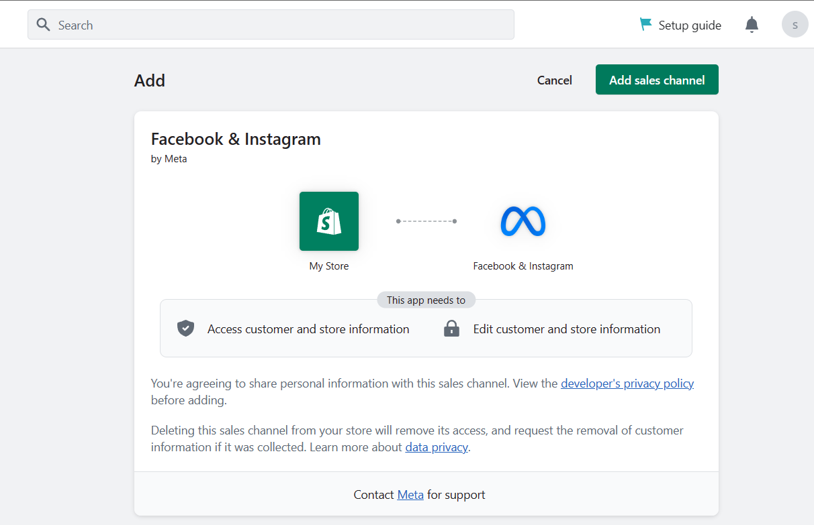Click the 'Facebook & Instagram' caption under Meta logo

click(523, 266)
